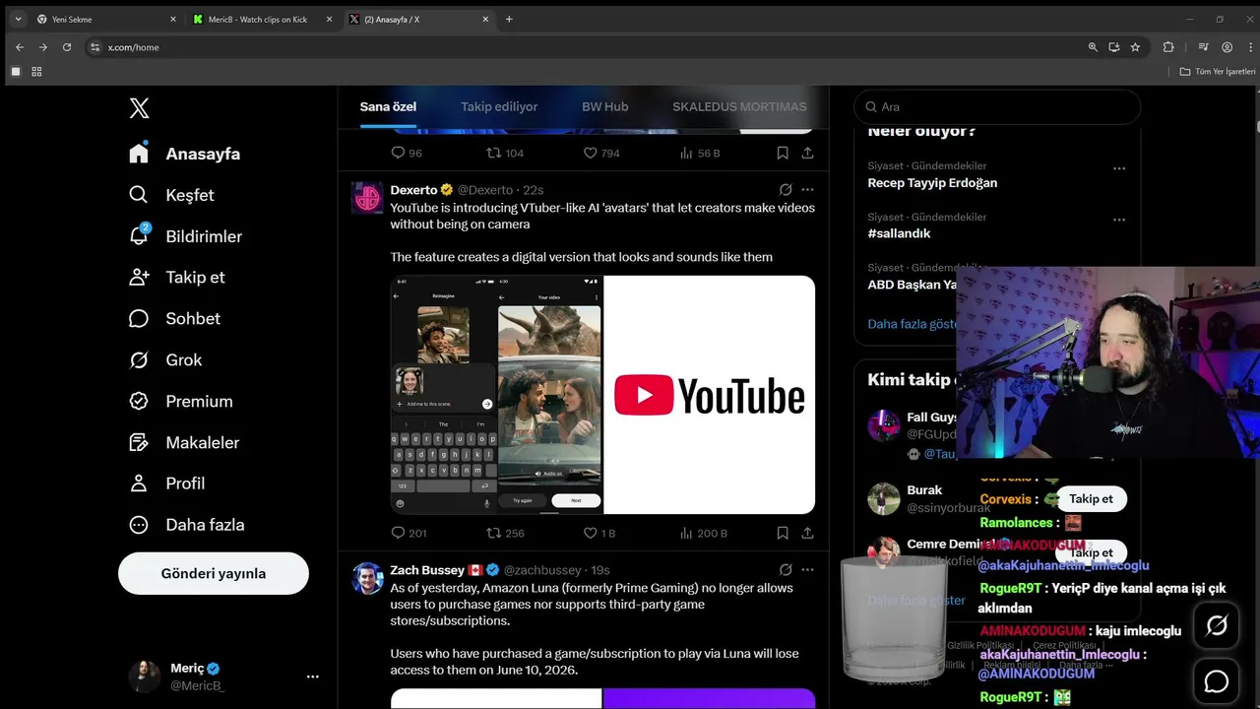Open Dexerto profile avatar
The height and width of the screenshot is (709, 1260).
[x=367, y=198]
